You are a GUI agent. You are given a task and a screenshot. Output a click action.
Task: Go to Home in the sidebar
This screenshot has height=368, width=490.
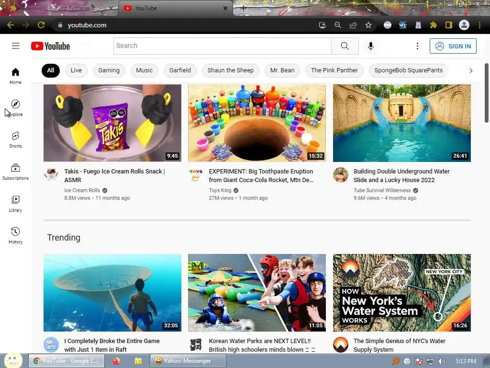pyautogui.click(x=15, y=76)
